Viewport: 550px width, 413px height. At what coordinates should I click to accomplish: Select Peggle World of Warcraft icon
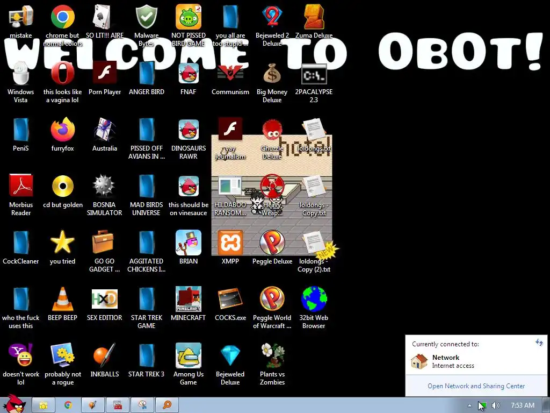pyautogui.click(x=272, y=299)
